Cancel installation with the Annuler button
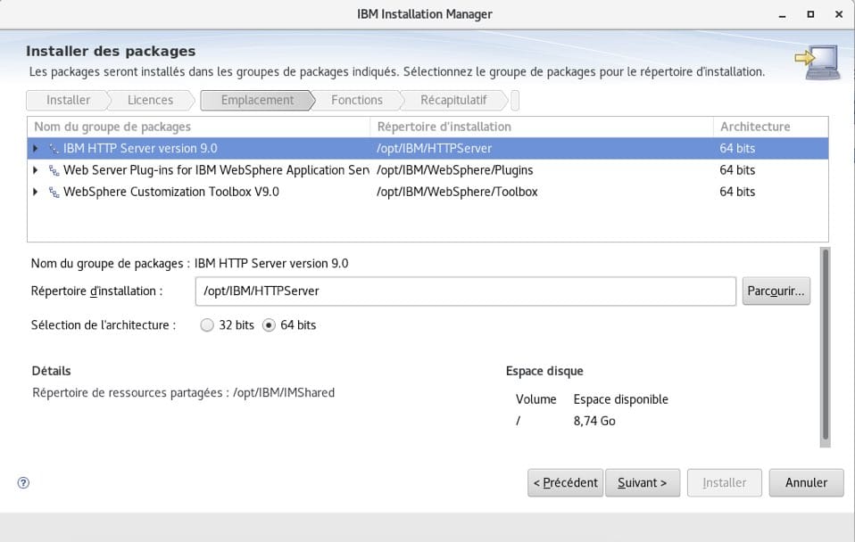 tap(806, 482)
